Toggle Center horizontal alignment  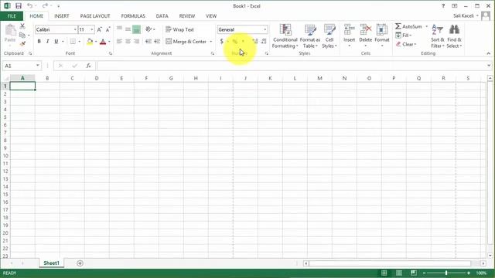click(x=128, y=41)
